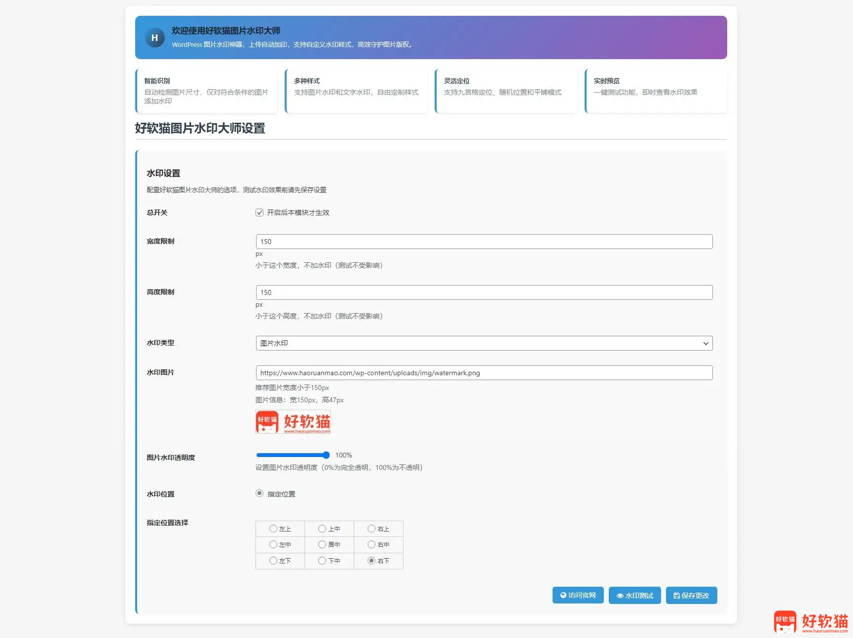Click the watermark image preview thumbnail
Image resolution: width=853 pixels, height=638 pixels.
pyautogui.click(x=293, y=422)
